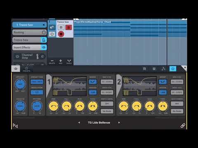This screenshot has height=148, width=198.
Task: Open the circuit type blue selector
Action: click(x=37, y=82)
